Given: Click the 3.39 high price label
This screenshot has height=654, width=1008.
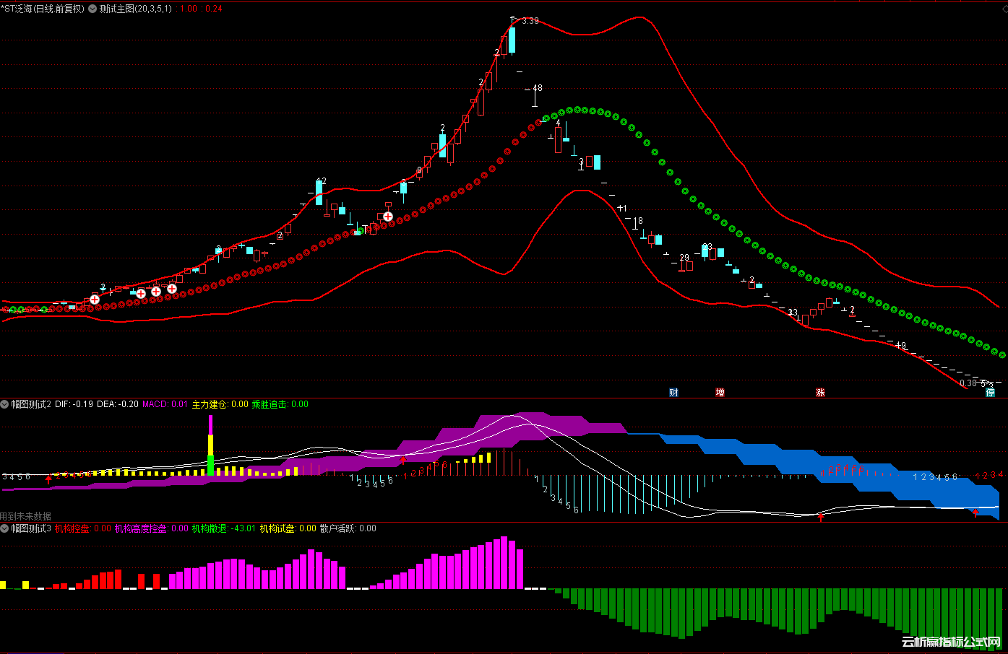Looking at the screenshot, I should (x=530, y=21).
